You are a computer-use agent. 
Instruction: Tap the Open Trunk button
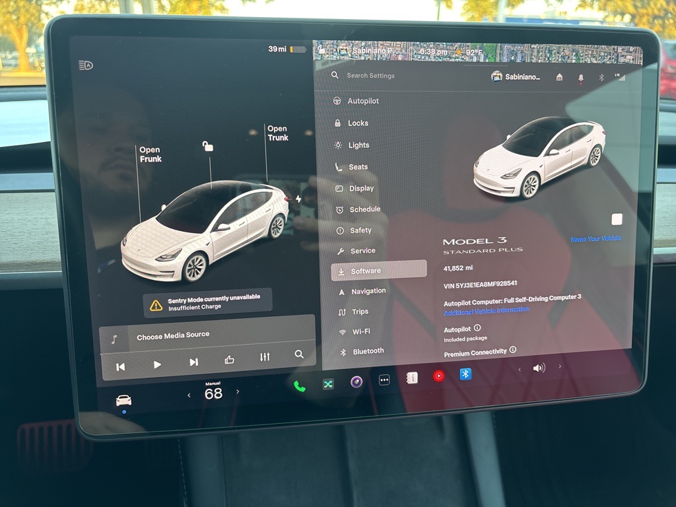278,133
